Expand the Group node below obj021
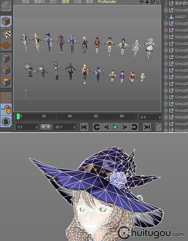This screenshot has height=241, width=188. click(x=166, y=23)
